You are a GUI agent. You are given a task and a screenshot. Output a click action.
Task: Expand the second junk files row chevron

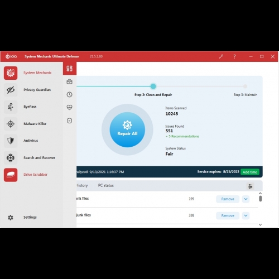[x=246, y=215]
